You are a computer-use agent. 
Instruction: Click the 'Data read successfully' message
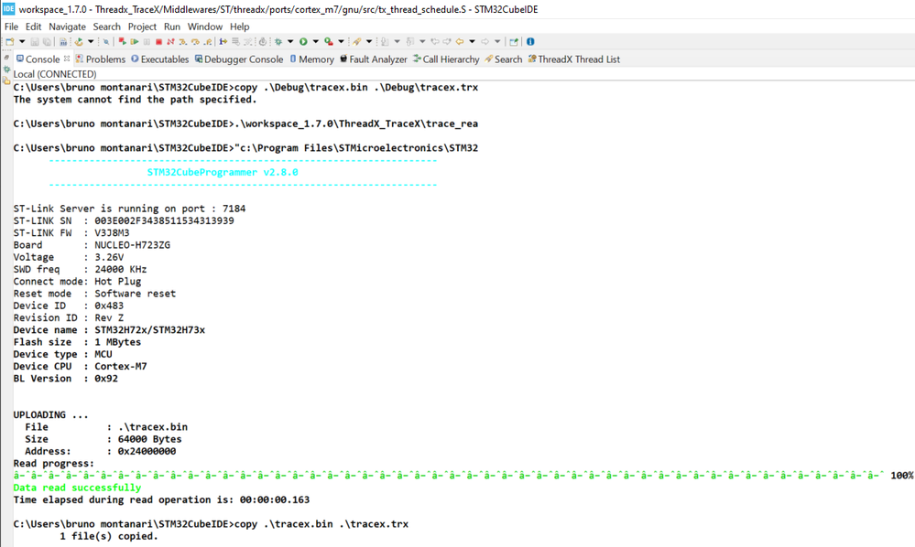(77, 488)
